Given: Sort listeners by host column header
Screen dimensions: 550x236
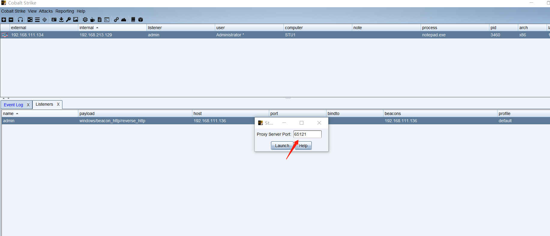Looking at the screenshot, I should click(x=230, y=113).
